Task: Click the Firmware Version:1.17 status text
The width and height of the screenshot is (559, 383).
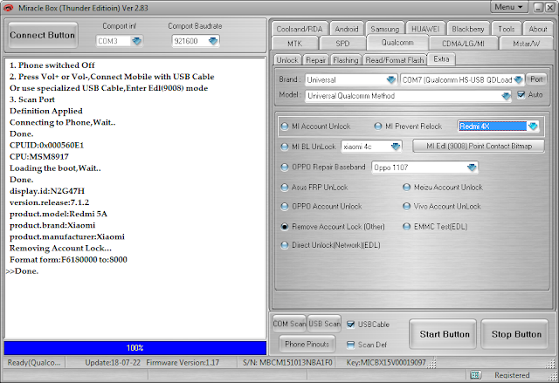Action: pyautogui.click(x=183, y=363)
